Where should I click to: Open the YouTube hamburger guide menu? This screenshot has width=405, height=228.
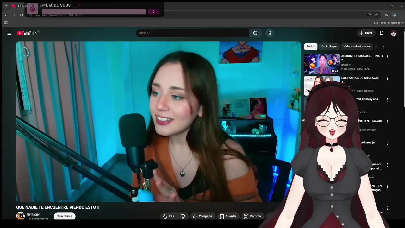(9, 33)
